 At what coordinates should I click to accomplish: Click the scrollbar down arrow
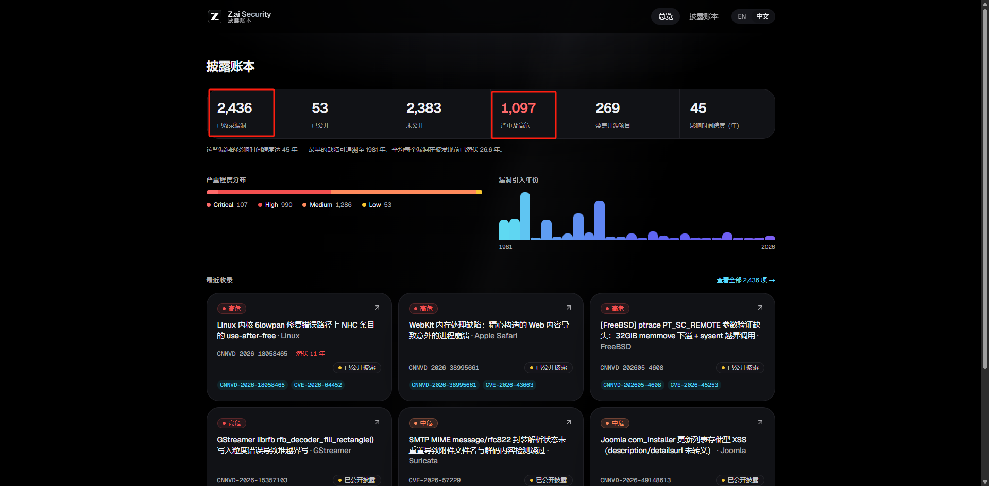pyautogui.click(x=985, y=482)
